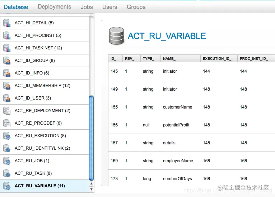Screen dimensions: 275x197
Task: Click the REV_ column header
Action: [x=131, y=58]
